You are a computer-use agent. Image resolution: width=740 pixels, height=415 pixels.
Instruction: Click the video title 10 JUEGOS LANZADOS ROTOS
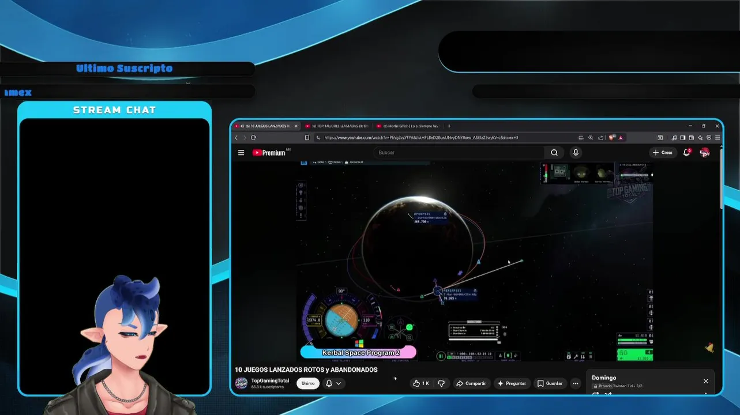click(306, 369)
